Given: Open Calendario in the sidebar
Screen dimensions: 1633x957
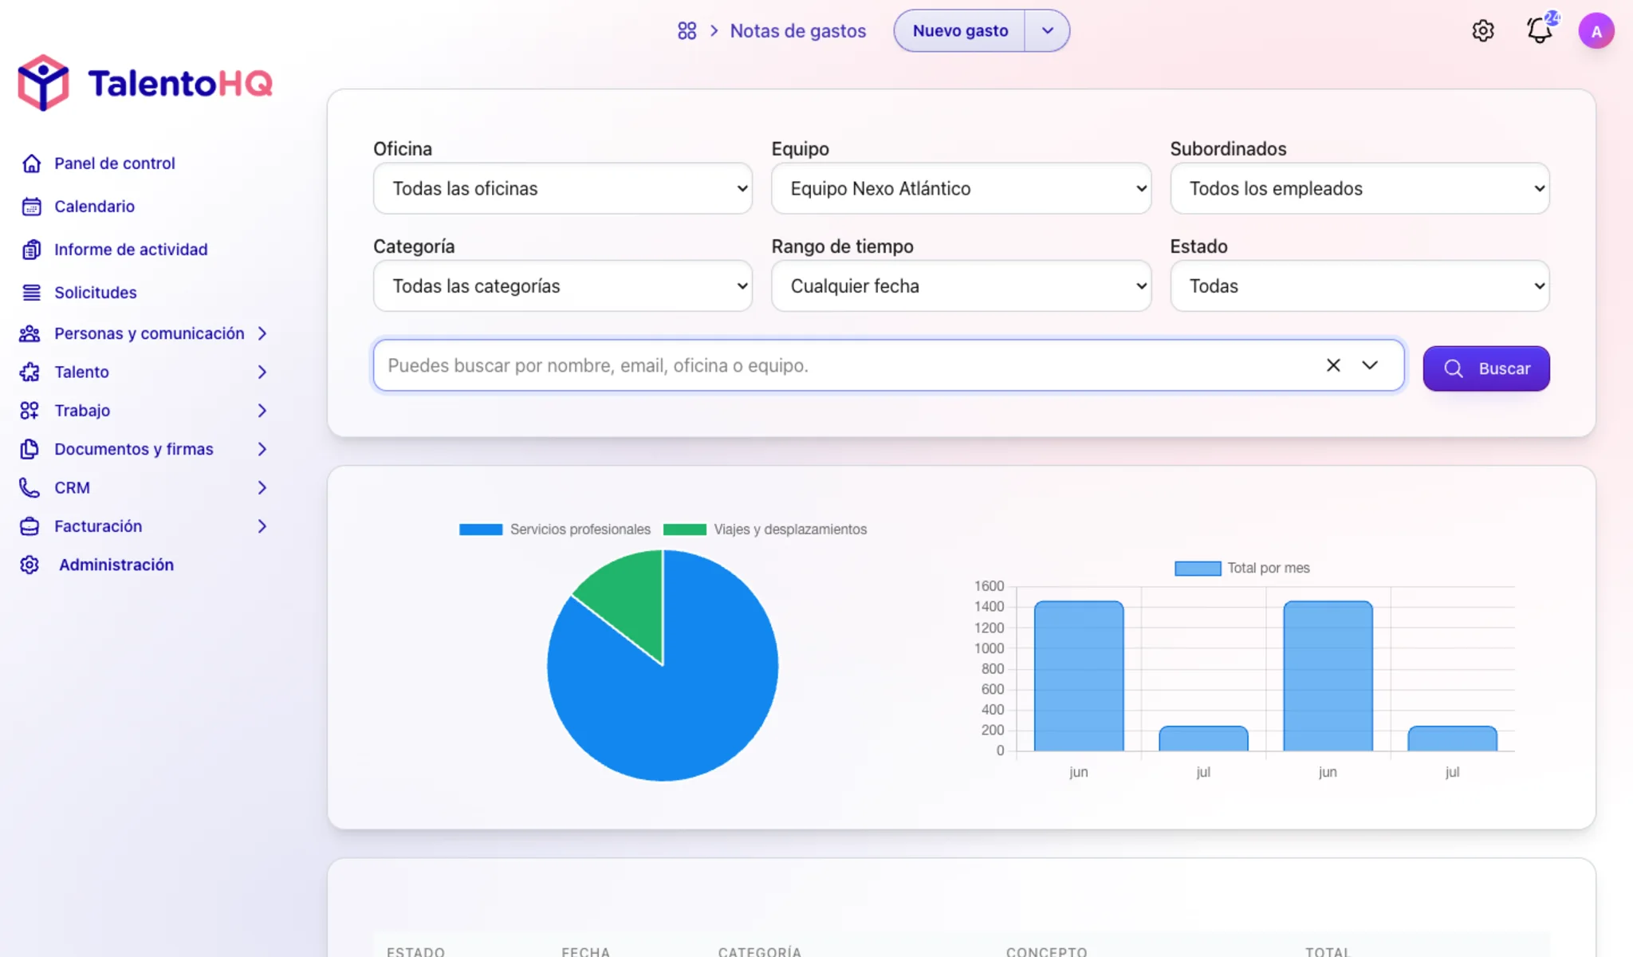Looking at the screenshot, I should (x=94, y=207).
